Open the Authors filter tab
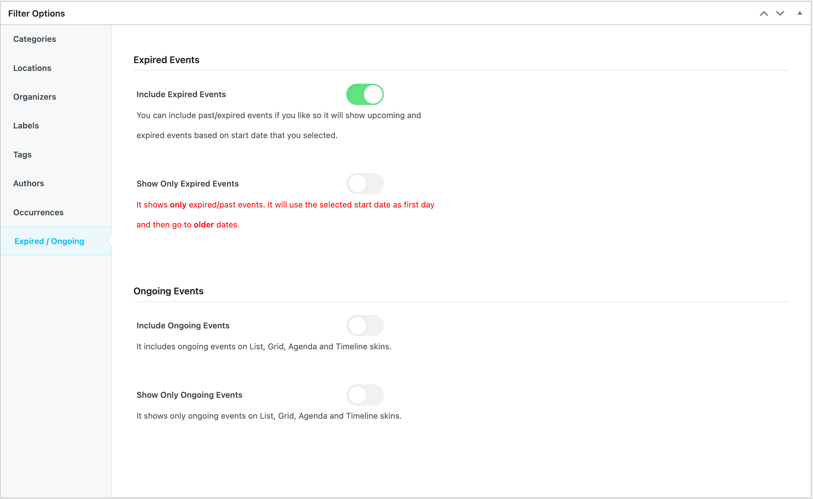This screenshot has height=499, width=813. pyautogui.click(x=29, y=183)
